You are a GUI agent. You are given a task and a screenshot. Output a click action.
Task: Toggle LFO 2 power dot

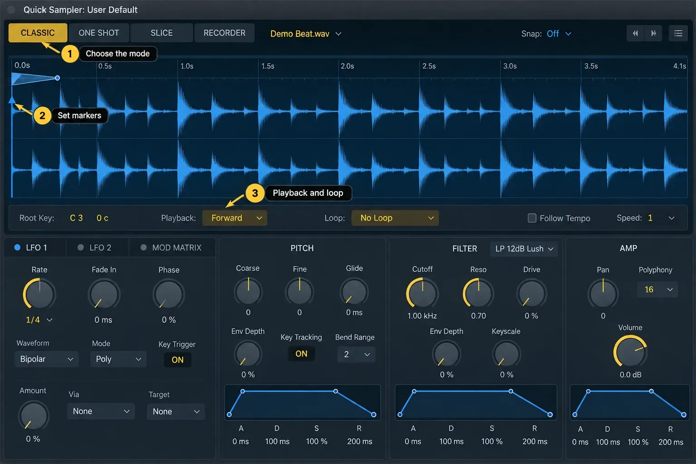pos(81,247)
